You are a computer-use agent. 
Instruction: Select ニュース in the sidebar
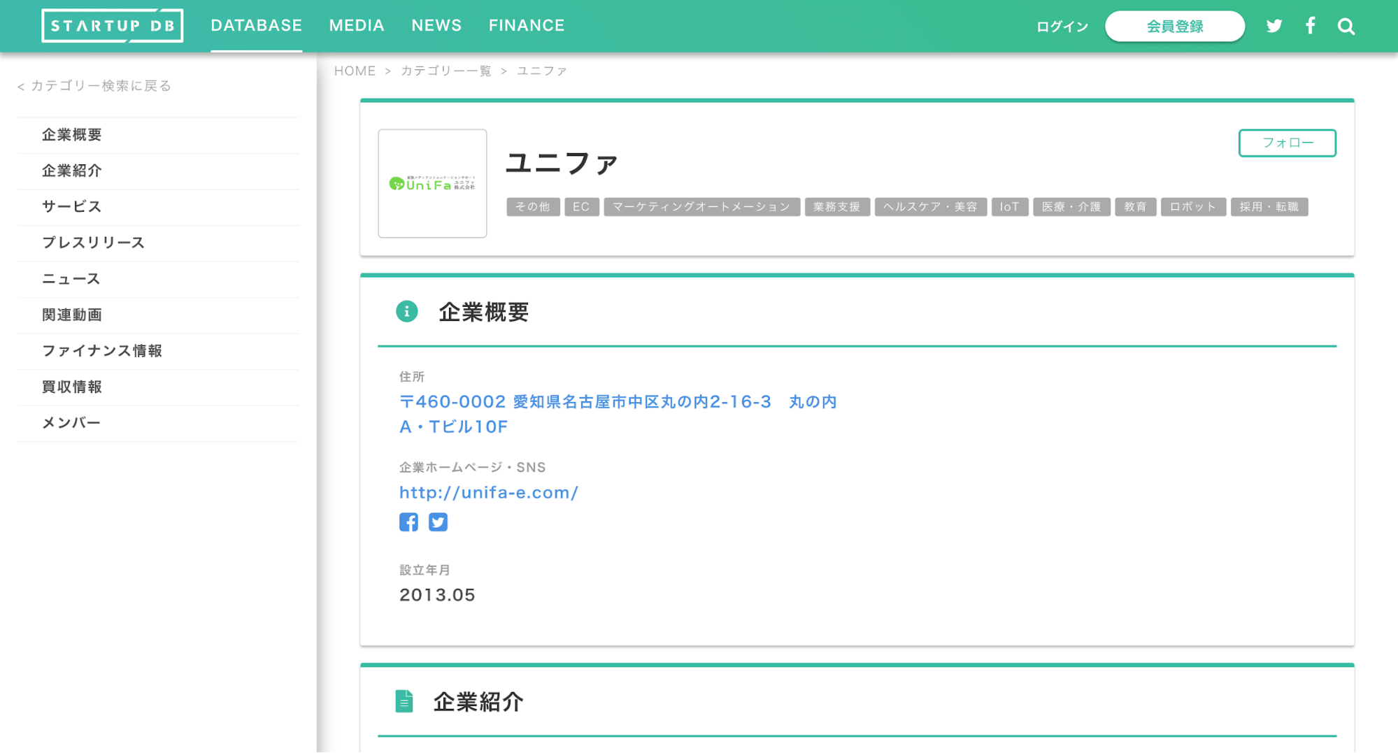[158, 280]
